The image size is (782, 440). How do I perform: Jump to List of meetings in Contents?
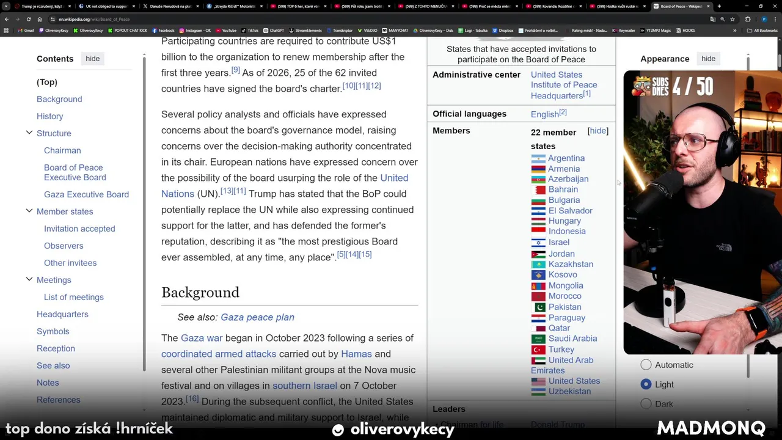[74, 297]
